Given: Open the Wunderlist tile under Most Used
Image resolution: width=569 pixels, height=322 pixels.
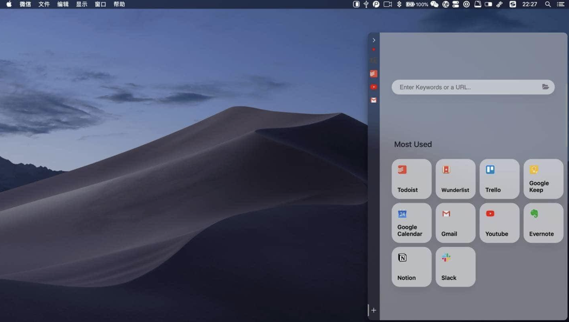Looking at the screenshot, I should pyautogui.click(x=455, y=179).
